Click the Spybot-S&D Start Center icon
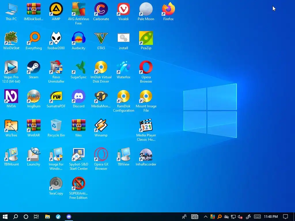This screenshot has width=295, height=221. tap(78, 159)
